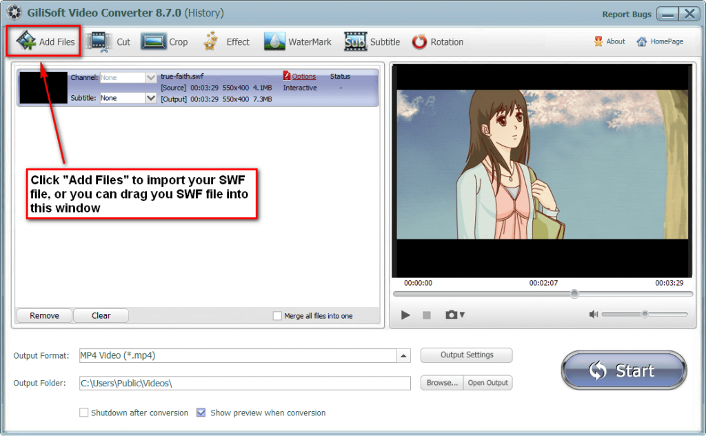Screen dimensions: 706x436
Task: Click the video seek slider handle
Action: coord(574,294)
